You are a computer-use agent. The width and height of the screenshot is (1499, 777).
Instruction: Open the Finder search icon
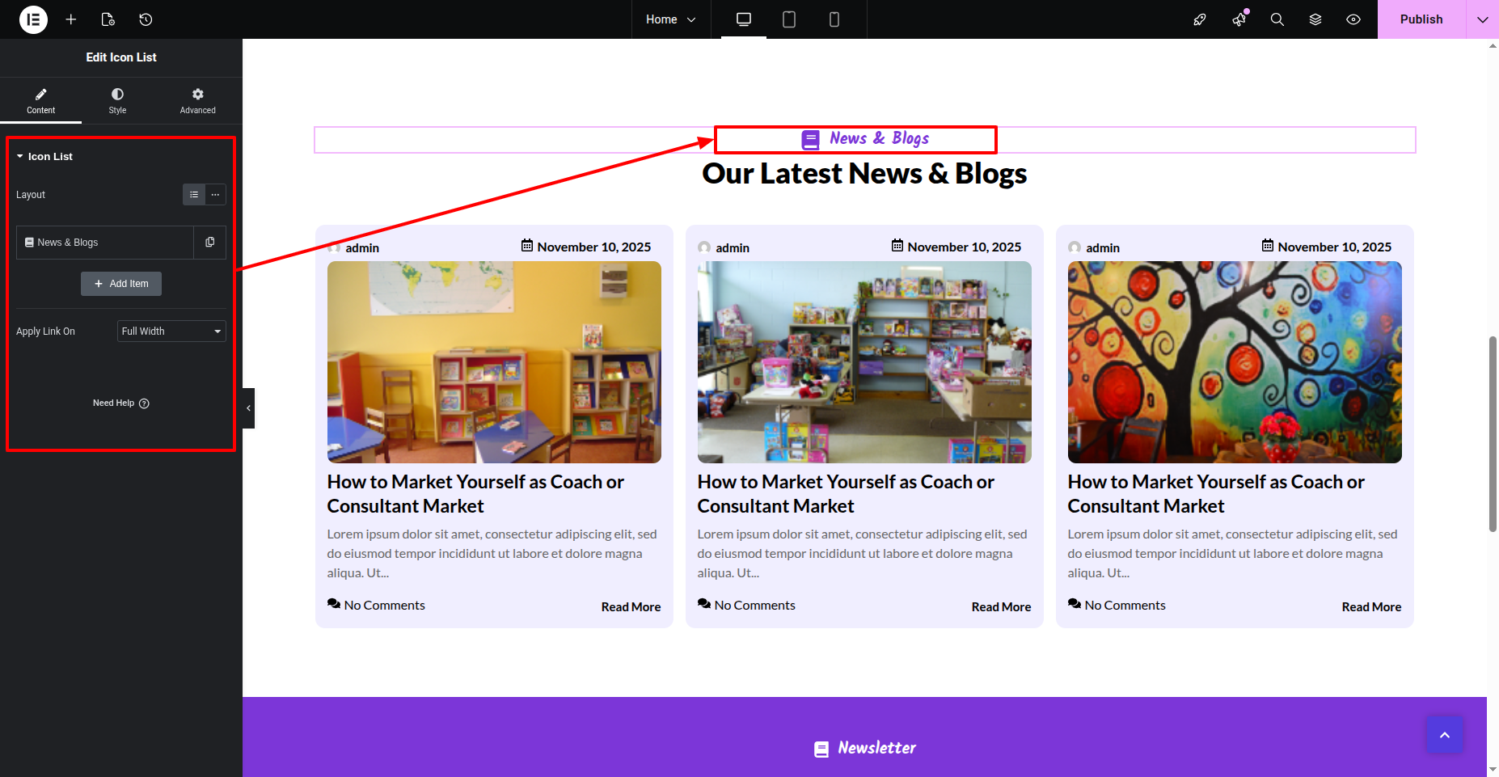pyautogui.click(x=1277, y=19)
